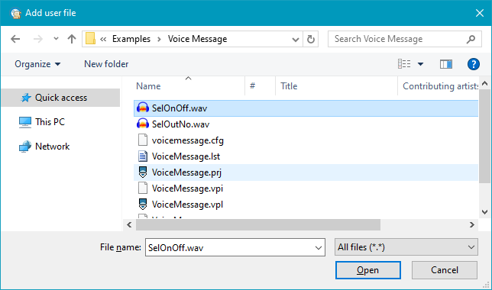Image resolution: width=492 pixels, height=290 pixels.
Task: Click the horizontal scrollbar right arrow
Action: (471, 225)
